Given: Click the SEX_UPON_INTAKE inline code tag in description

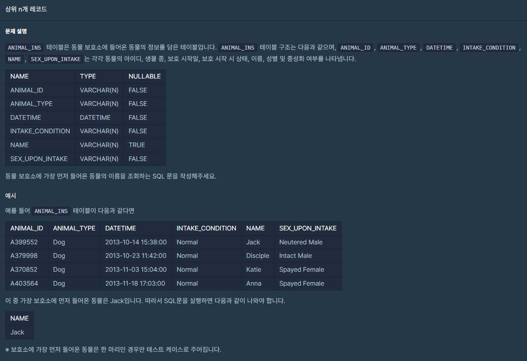Looking at the screenshot, I should [x=56, y=59].
